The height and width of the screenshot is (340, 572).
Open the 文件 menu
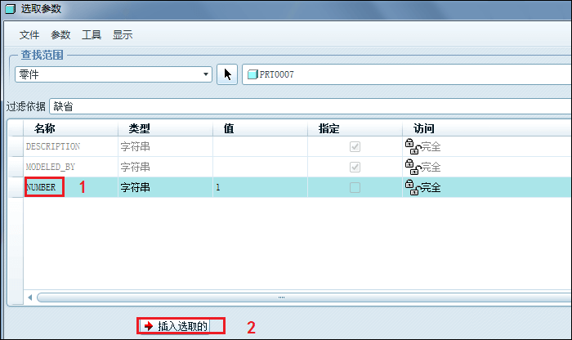29,35
